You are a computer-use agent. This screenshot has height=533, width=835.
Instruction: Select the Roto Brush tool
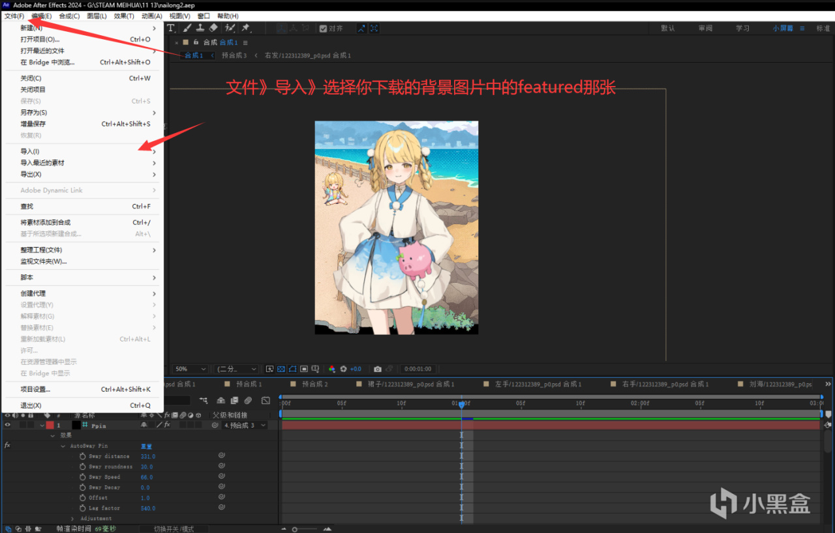230,28
